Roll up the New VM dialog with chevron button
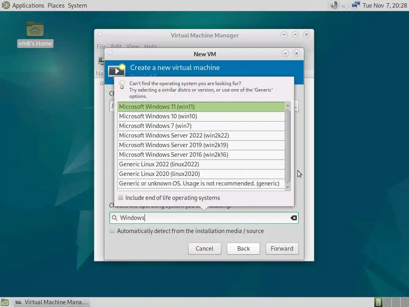Image resolution: width=409 pixels, height=307 pixels. coord(285,53)
